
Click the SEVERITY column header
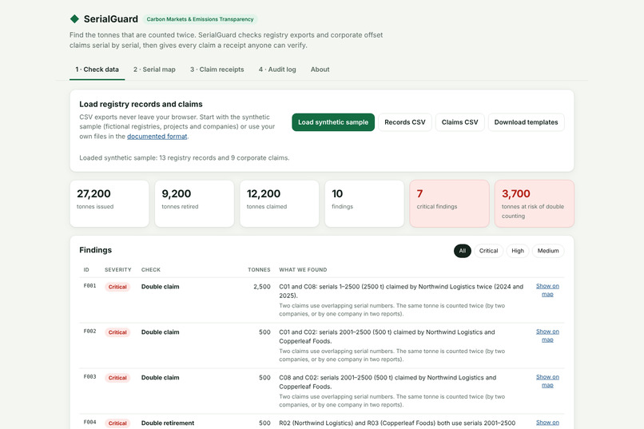tap(118, 270)
